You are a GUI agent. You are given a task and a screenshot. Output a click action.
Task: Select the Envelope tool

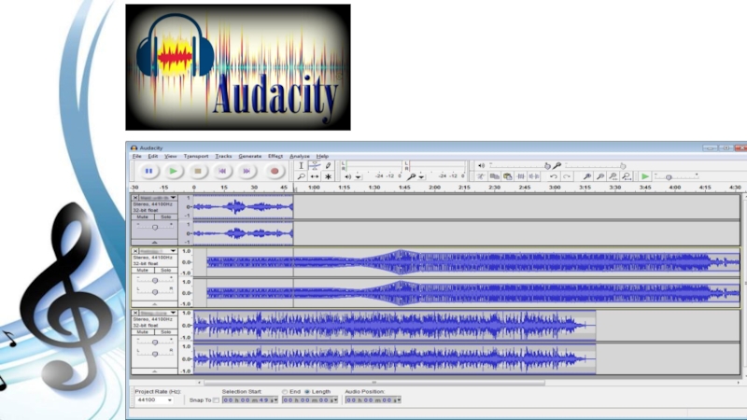[315, 166]
